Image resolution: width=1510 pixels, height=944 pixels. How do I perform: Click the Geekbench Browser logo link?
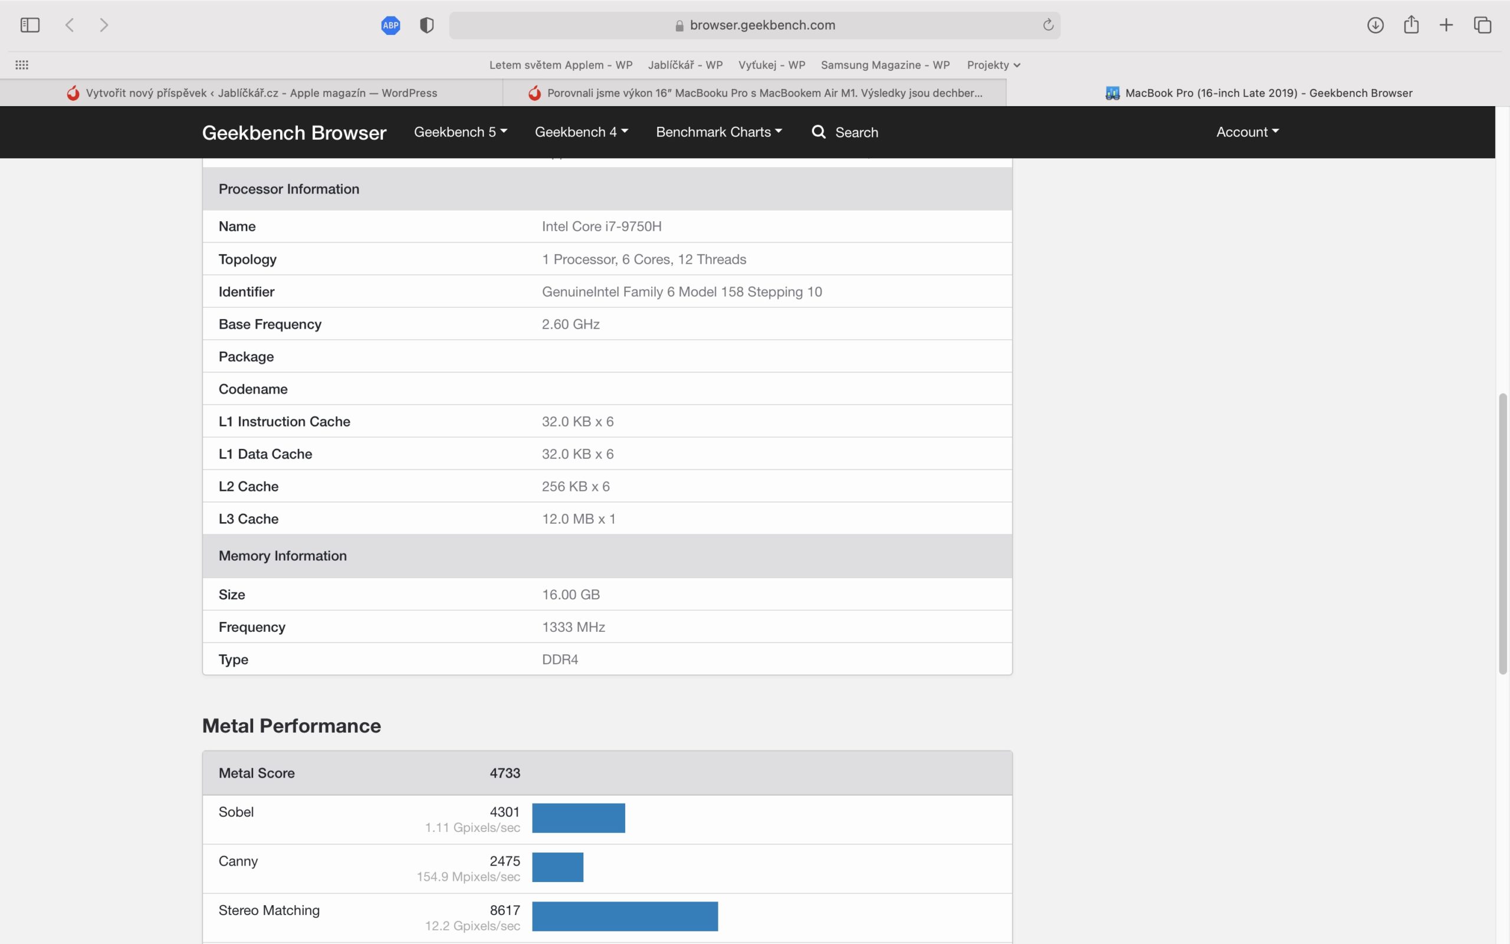click(x=294, y=132)
